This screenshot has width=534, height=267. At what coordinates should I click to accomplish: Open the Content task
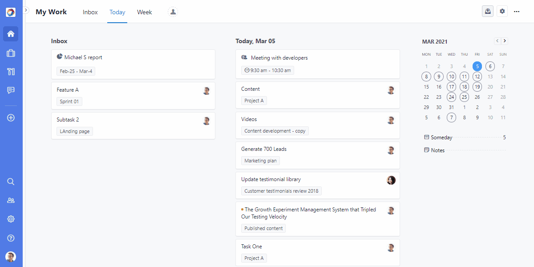318,95
